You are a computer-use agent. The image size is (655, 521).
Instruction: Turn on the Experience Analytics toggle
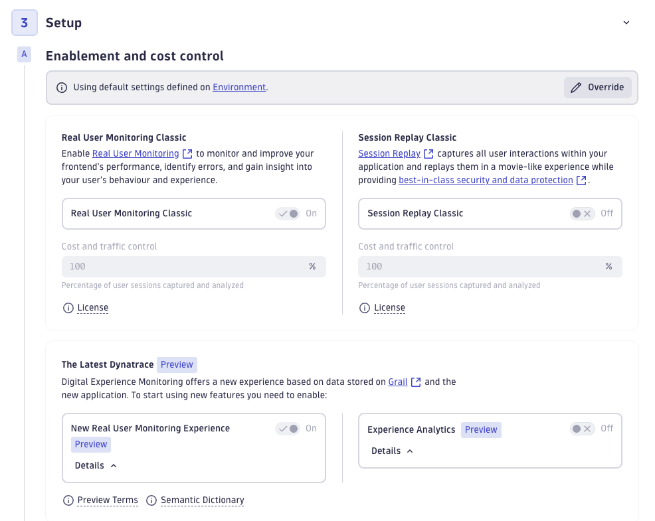point(582,429)
